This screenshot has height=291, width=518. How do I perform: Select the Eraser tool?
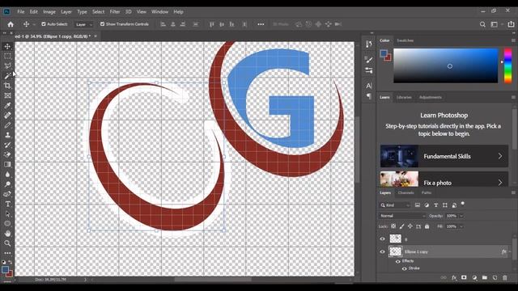[x=7, y=154]
